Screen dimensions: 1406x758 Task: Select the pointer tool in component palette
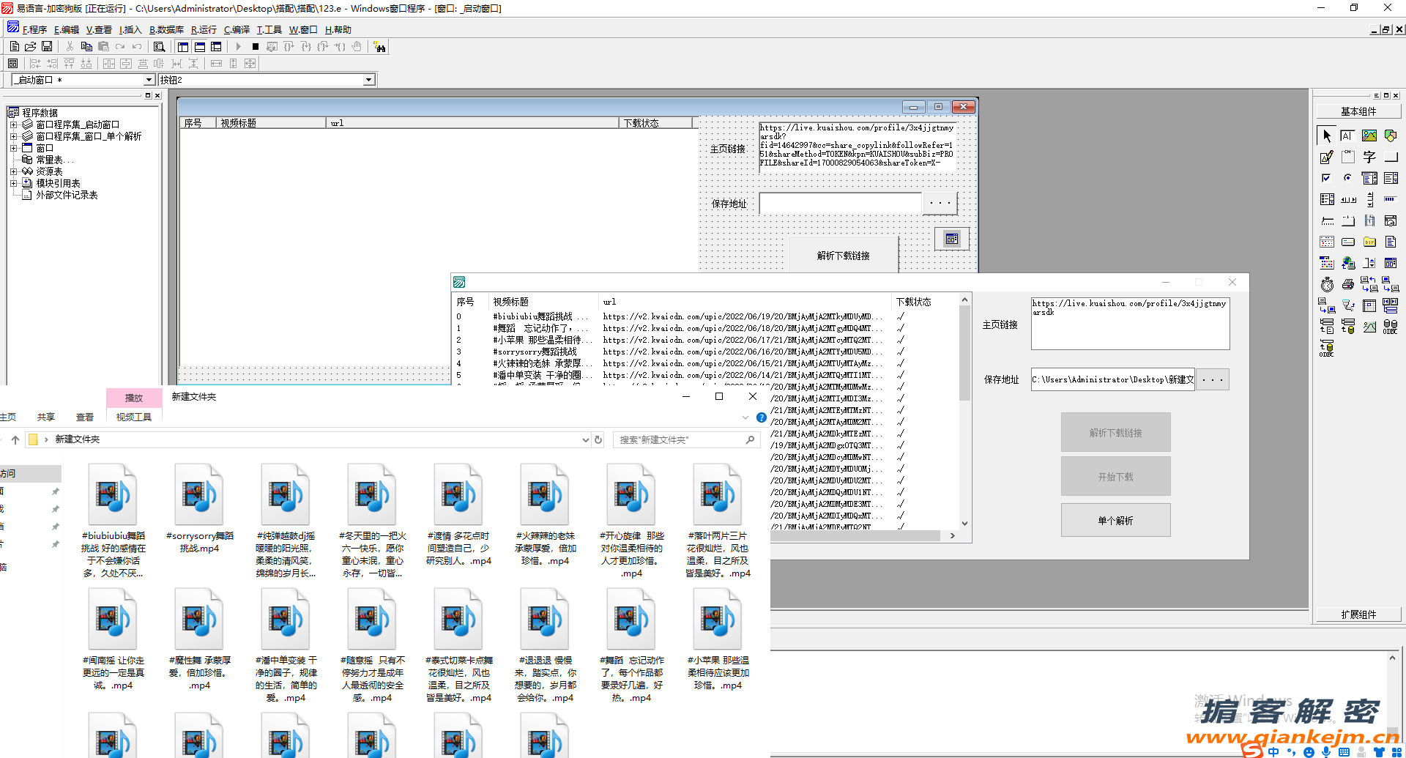pyautogui.click(x=1327, y=135)
